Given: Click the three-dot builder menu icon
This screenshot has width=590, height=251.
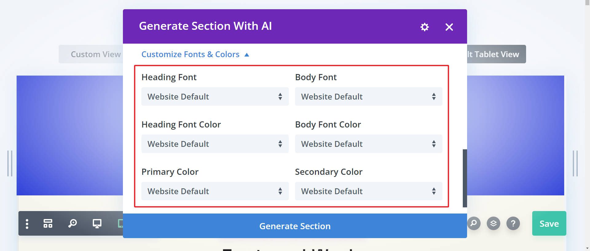Looking at the screenshot, I should coord(27,224).
